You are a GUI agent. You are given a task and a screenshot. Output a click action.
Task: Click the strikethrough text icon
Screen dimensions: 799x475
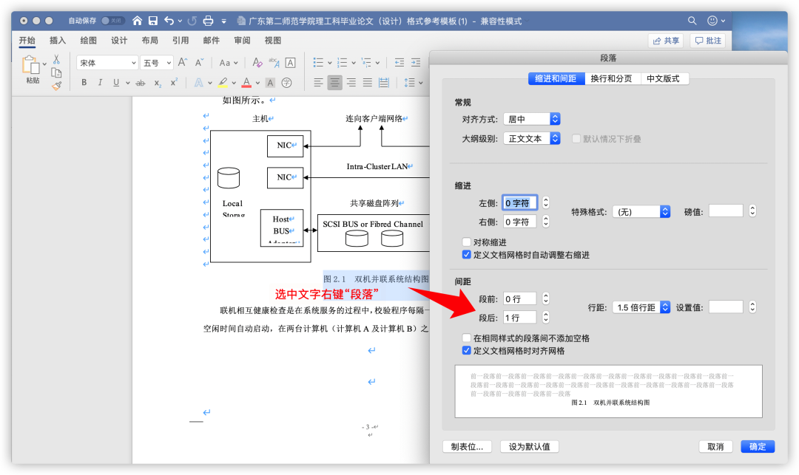pos(140,83)
